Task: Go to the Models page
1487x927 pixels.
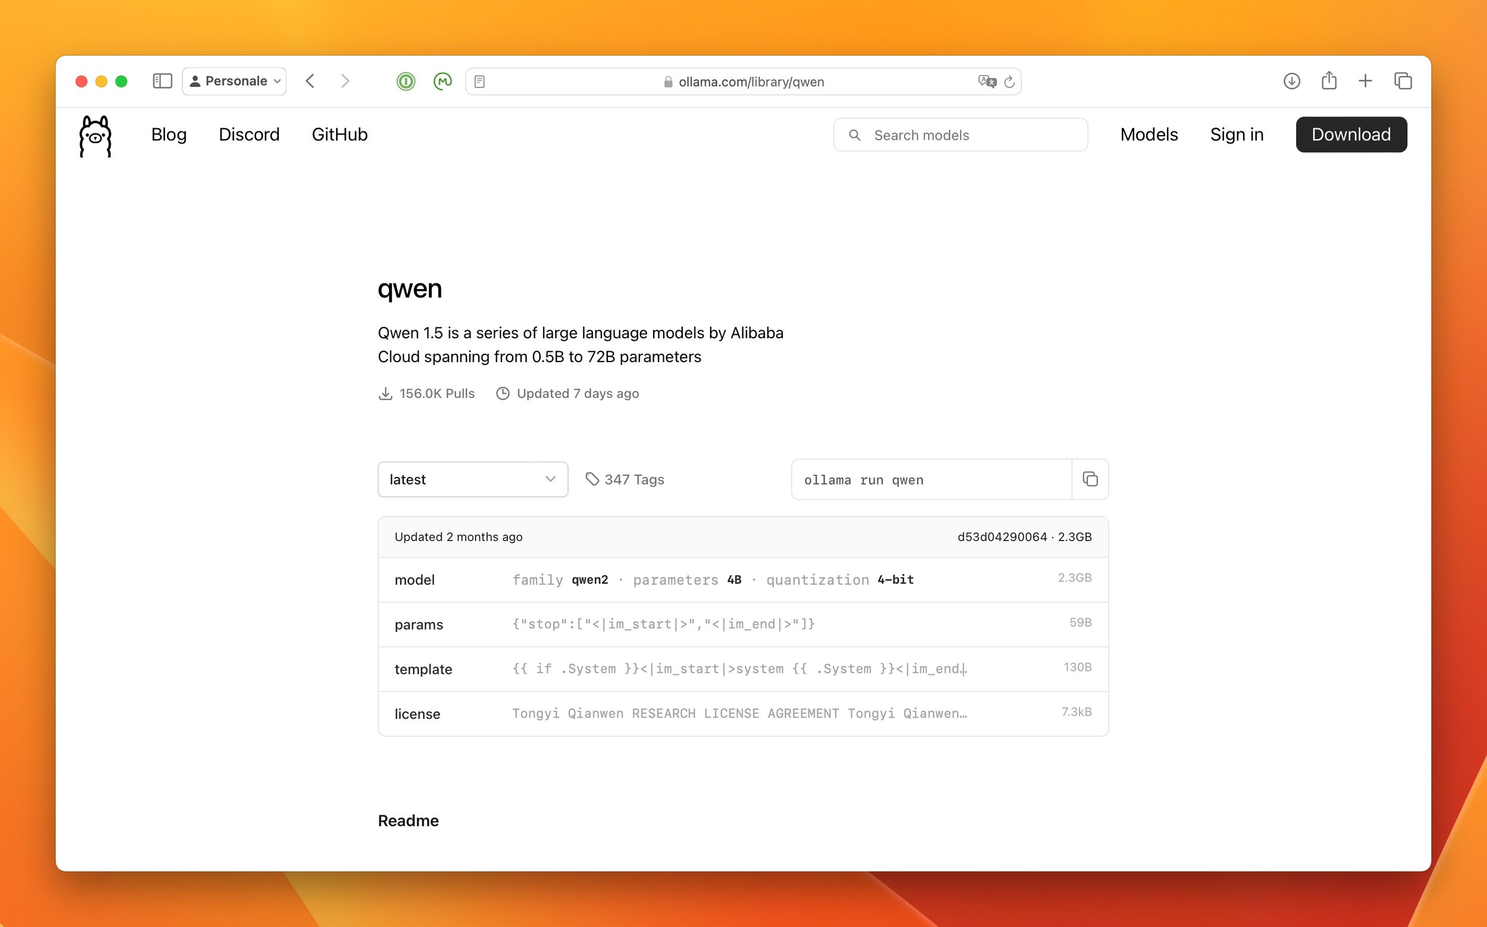Action: [1149, 134]
